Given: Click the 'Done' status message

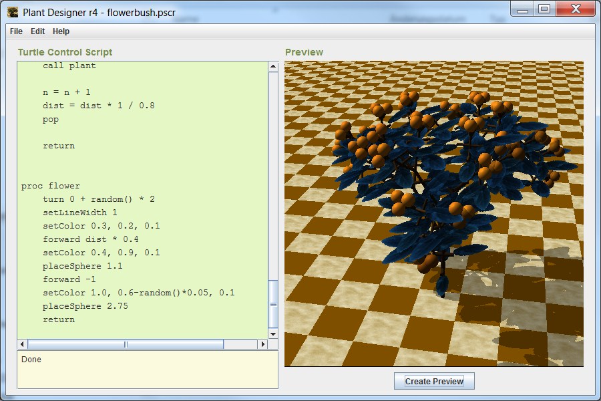Looking at the screenshot, I should 31,360.
